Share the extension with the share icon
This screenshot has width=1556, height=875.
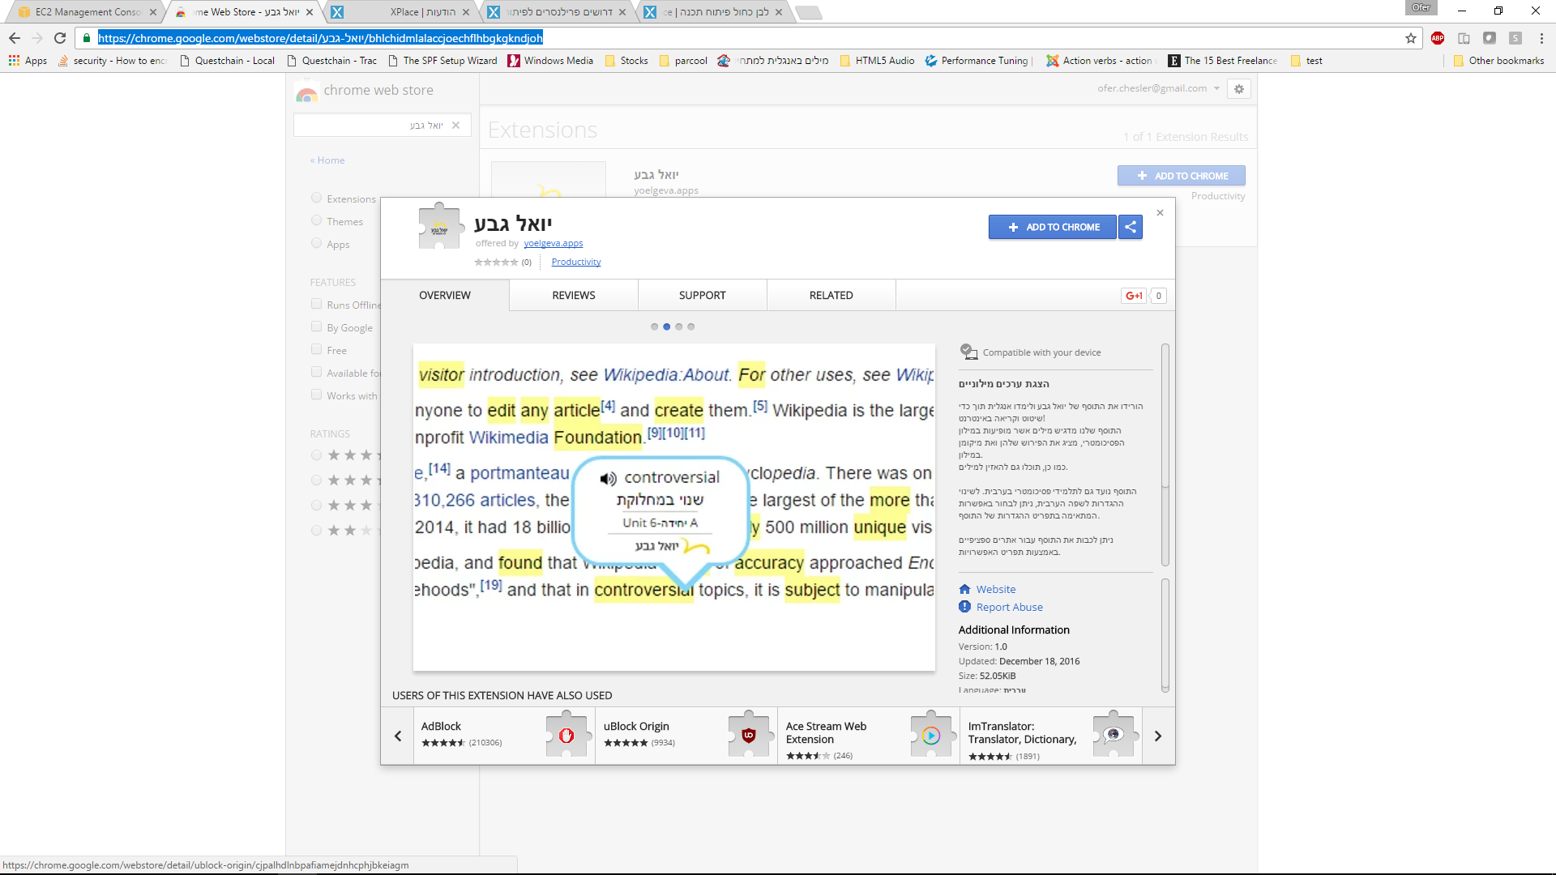tap(1131, 227)
